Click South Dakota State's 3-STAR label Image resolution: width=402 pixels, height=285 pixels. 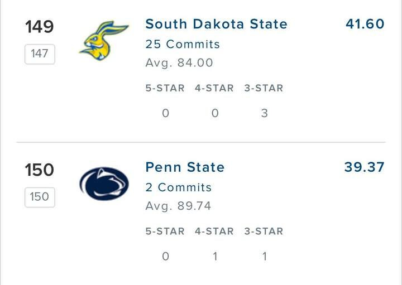264,88
